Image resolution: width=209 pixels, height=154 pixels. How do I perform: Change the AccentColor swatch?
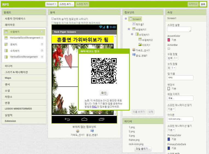pos(169,40)
